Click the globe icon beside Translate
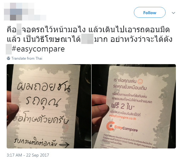Screen dimensions: 178x159 click(8, 58)
